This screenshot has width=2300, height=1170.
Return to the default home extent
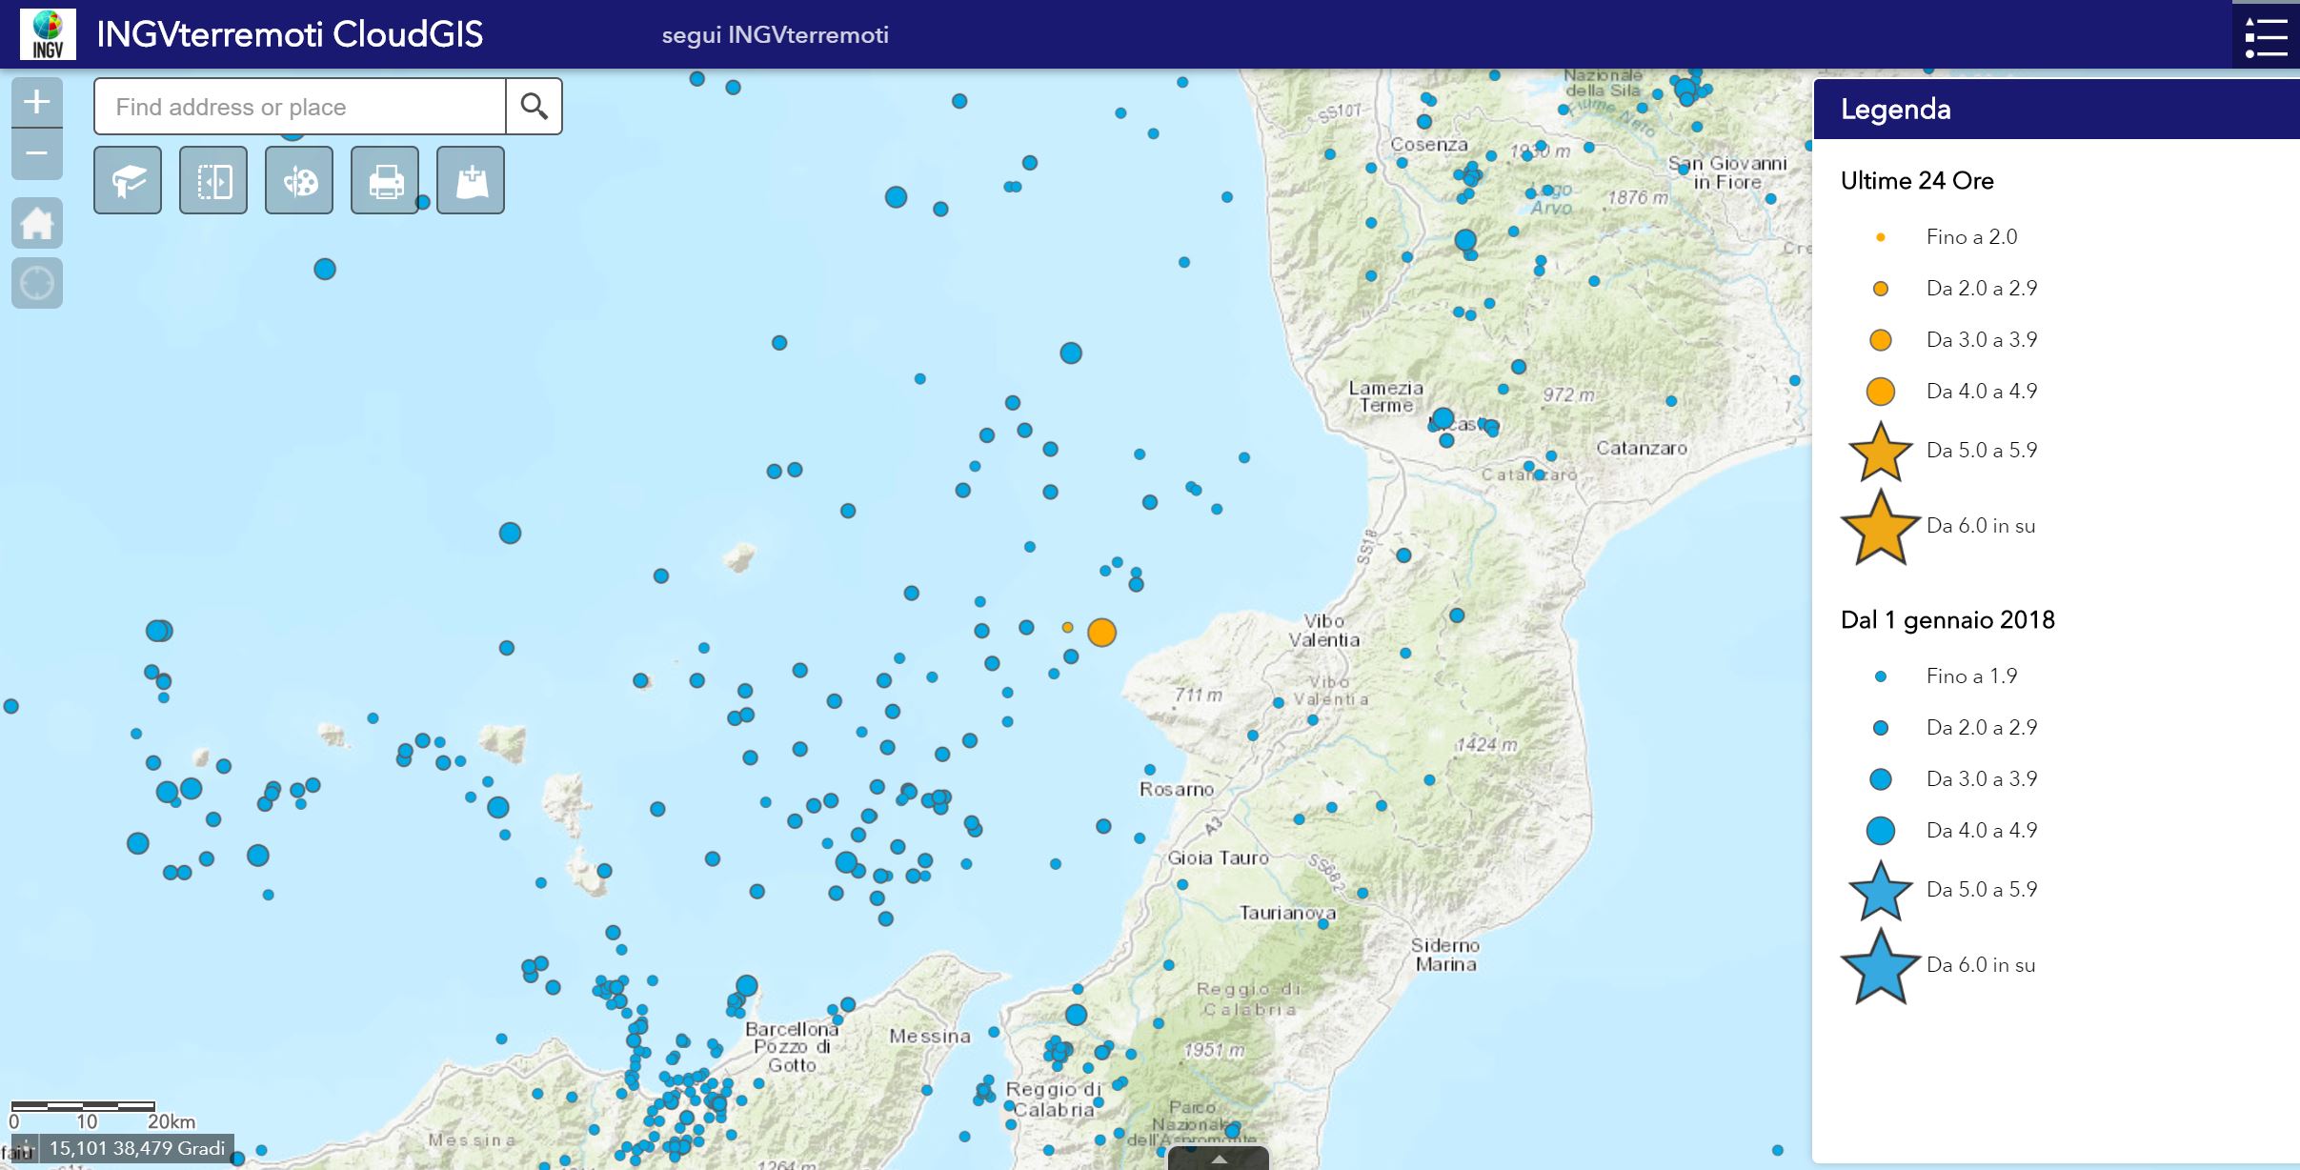[36, 224]
